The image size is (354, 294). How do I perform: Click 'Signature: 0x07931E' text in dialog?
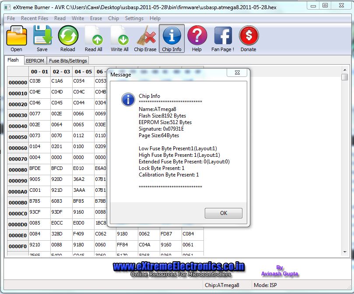click(x=161, y=129)
